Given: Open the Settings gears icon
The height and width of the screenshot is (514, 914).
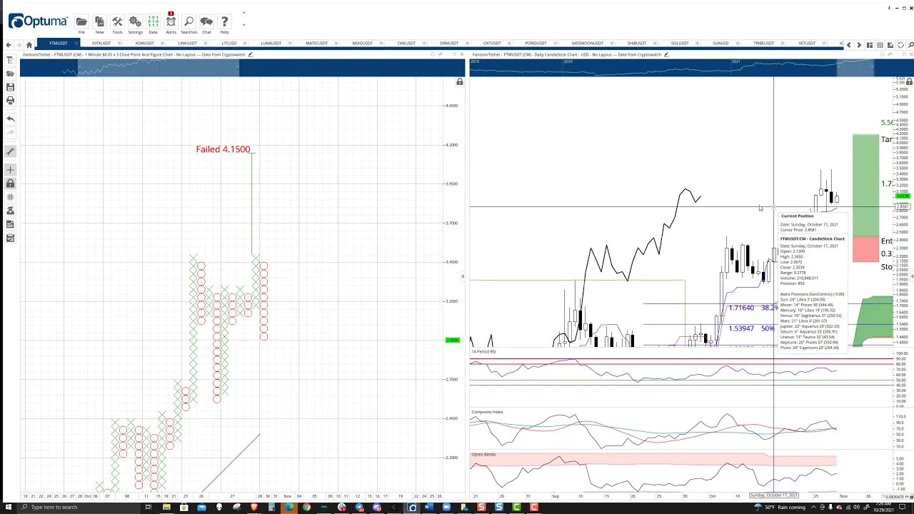Looking at the screenshot, I should coord(135,22).
